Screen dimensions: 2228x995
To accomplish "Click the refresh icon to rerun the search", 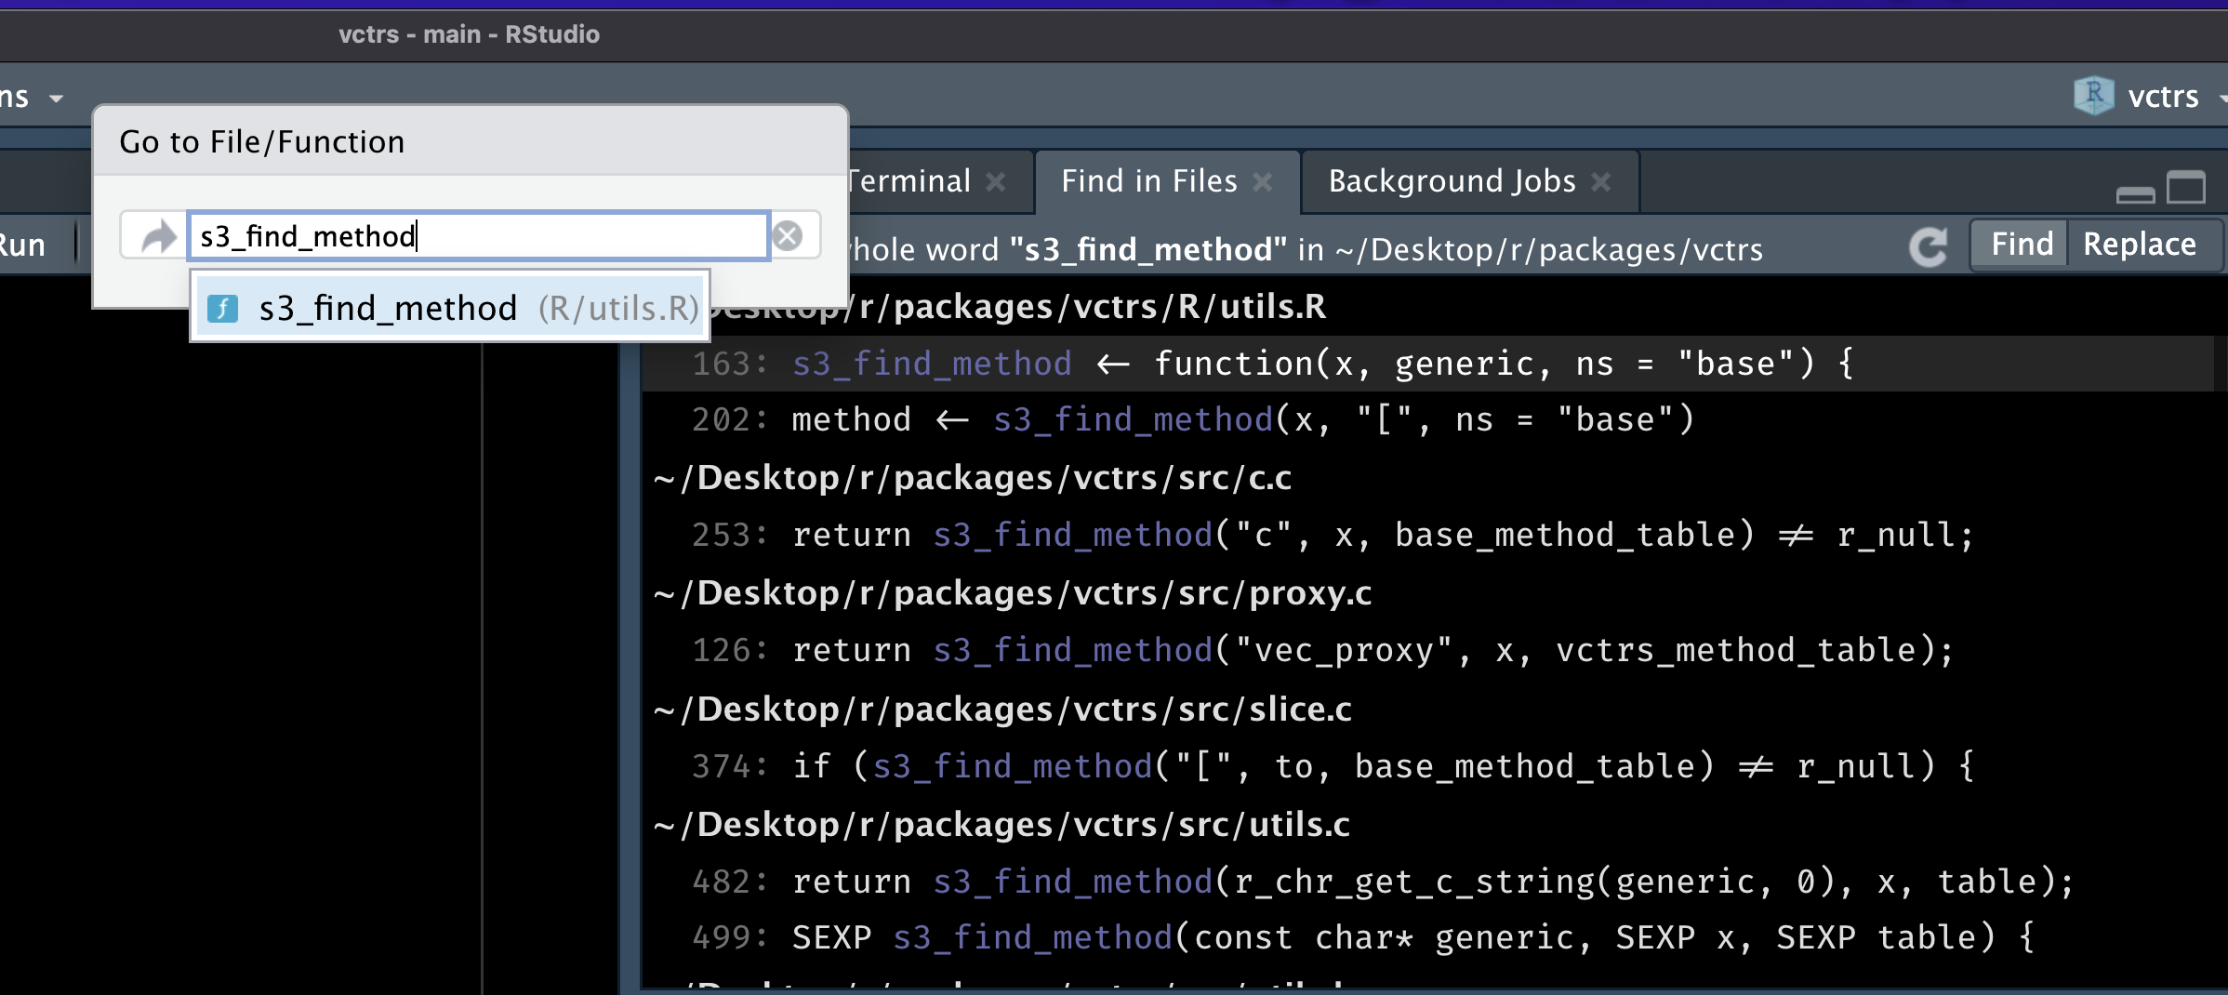I will (1930, 246).
